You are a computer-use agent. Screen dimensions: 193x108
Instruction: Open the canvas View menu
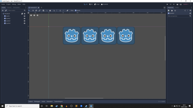(72, 10)
